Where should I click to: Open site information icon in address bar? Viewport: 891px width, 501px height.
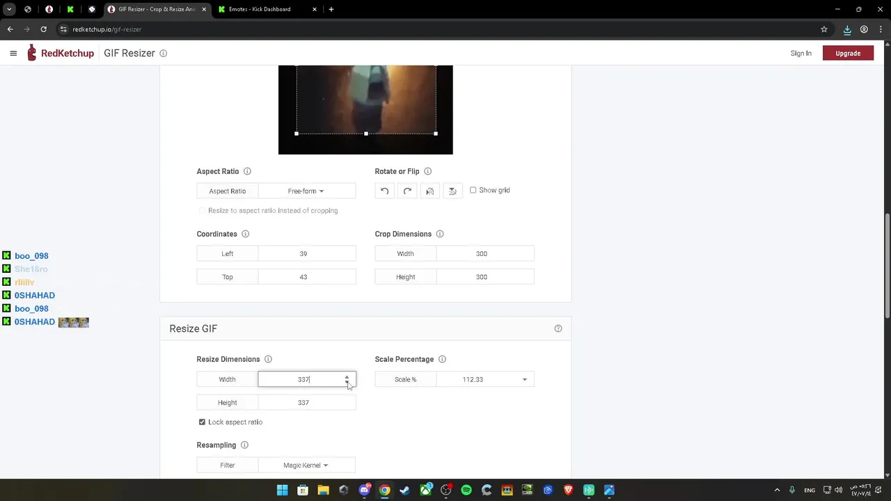pyautogui.click(x=63, y=29)
